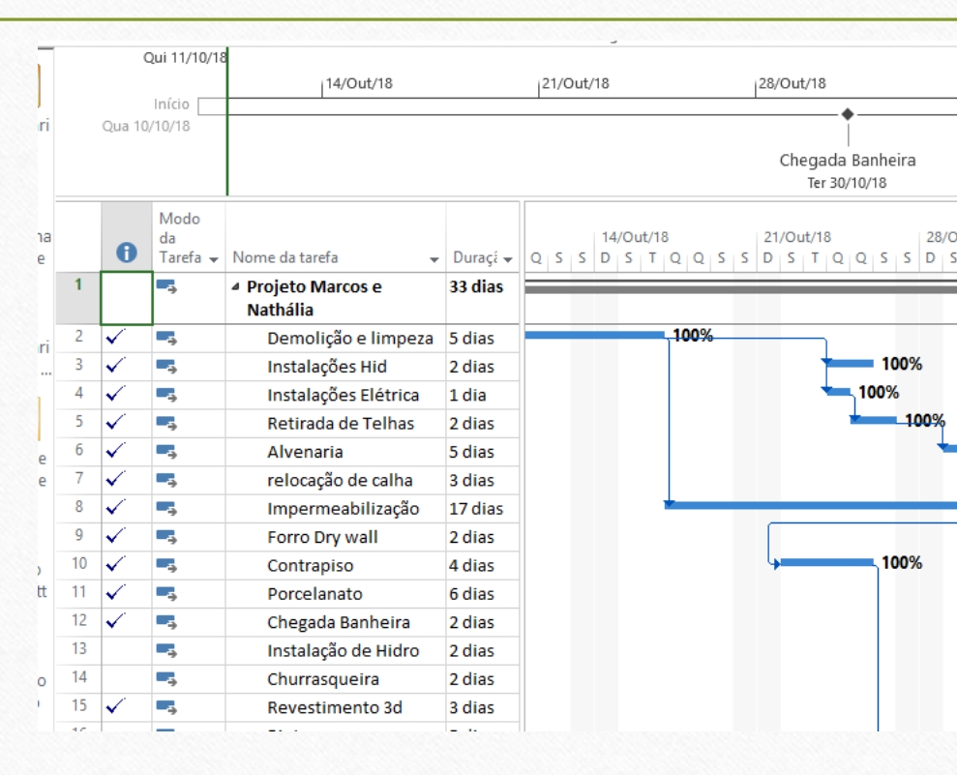Image resolution: width=957 pixels, height=775 pixels.
Task: Collapse the Projeto Marcos e Nathália summary task
Action: click(237, 287)
